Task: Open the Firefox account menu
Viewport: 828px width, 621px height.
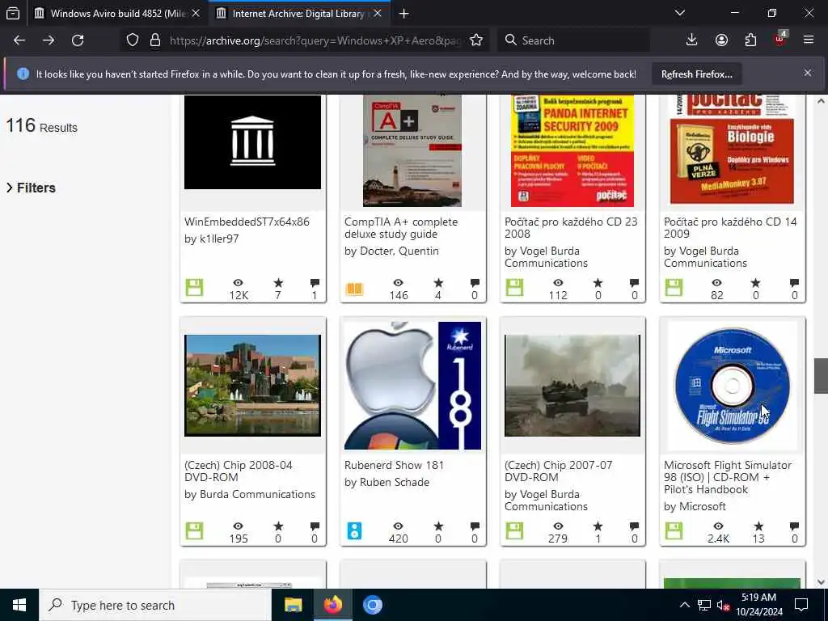Action: coord(721,40)
